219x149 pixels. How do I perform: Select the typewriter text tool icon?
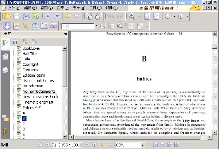pyautogui.click(x=44, y=26)
